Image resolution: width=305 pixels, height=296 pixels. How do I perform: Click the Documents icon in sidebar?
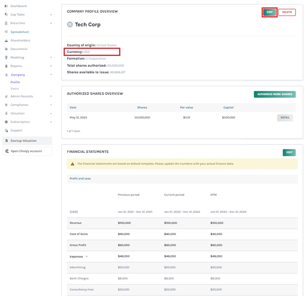[6, 49]
